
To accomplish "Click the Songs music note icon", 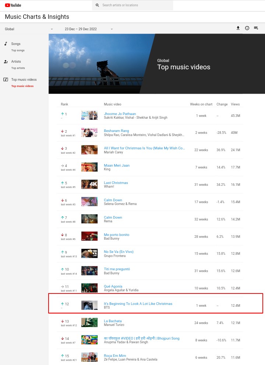I will [x=6, y=44].
